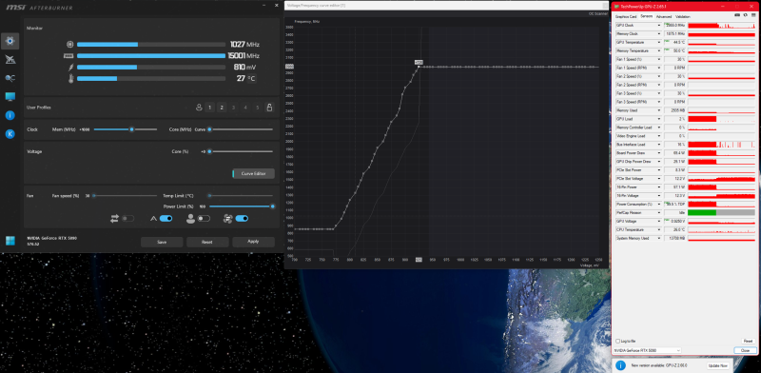Click the GPU chip icon in Monitor
Viewport: 761px width, 373px height.
pyautogui.click(x=69, y=44)
